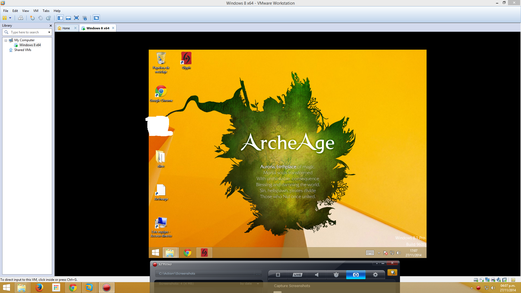The height and width of the screenshot is (293, 521).
Task: Open Action! settings gear tab
Action: (x=375, y=275)
